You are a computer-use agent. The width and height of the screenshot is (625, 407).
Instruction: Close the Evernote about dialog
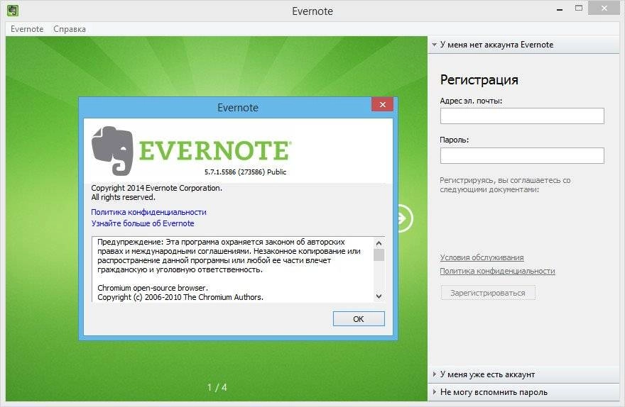(x=382, y=105)
